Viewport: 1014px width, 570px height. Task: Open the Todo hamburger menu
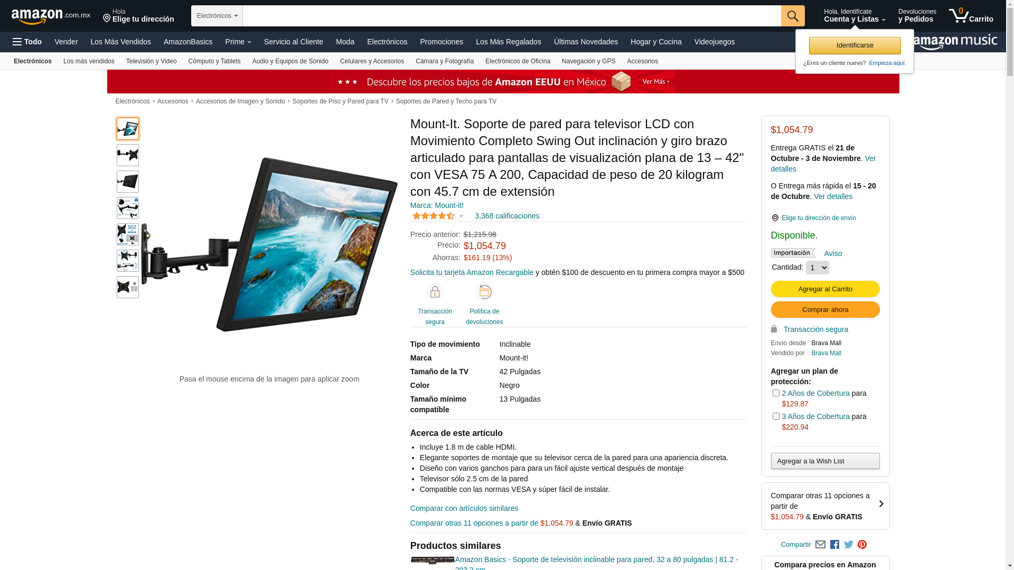[x=27, y=42]
